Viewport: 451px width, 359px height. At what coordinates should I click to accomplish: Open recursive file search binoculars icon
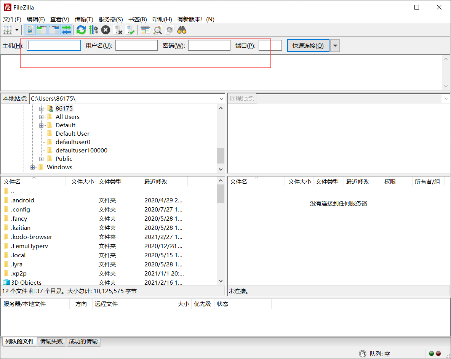pos(182,30)
